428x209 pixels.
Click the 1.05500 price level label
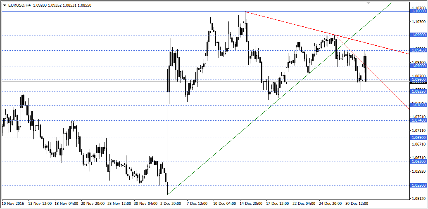418,186
